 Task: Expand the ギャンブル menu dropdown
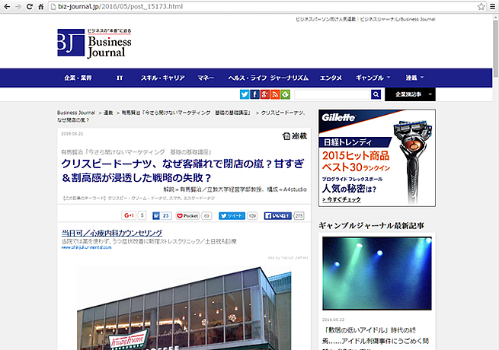coord(373,78)
